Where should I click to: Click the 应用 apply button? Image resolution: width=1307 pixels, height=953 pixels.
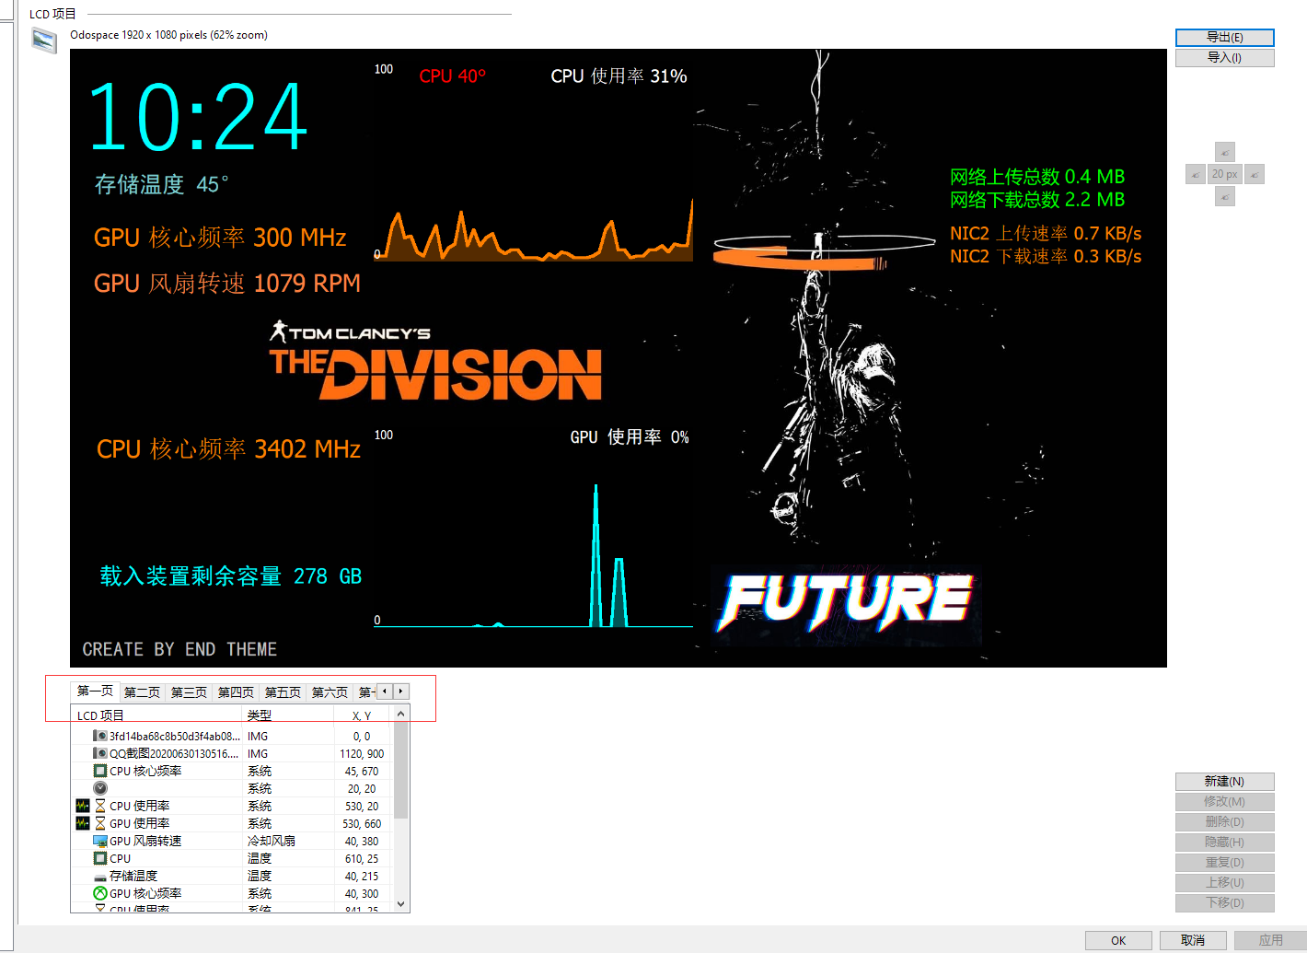pyautogui.click(x=1270, y=940)
